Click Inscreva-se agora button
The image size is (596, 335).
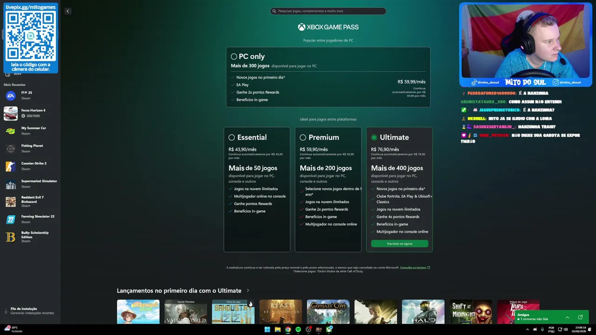coord(400,243)
